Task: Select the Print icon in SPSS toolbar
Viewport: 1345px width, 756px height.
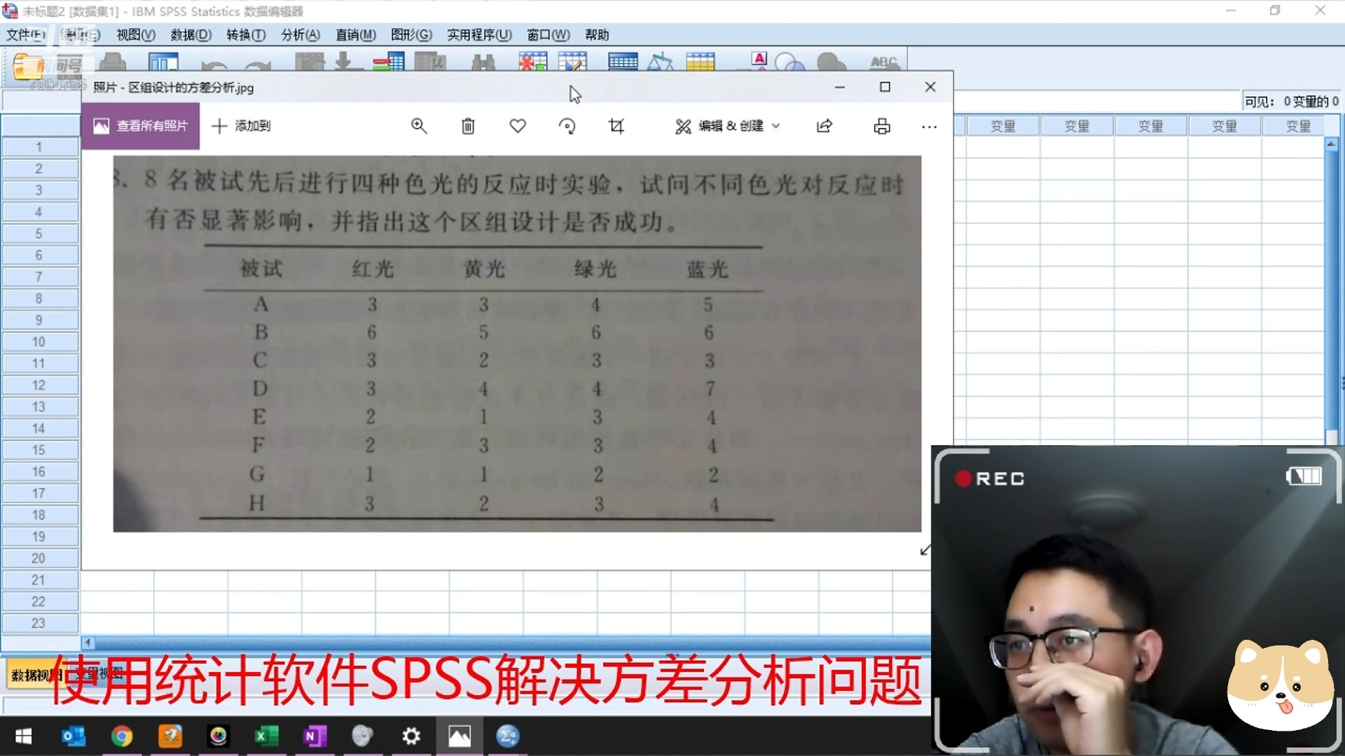Action: [x=112, y=62]
